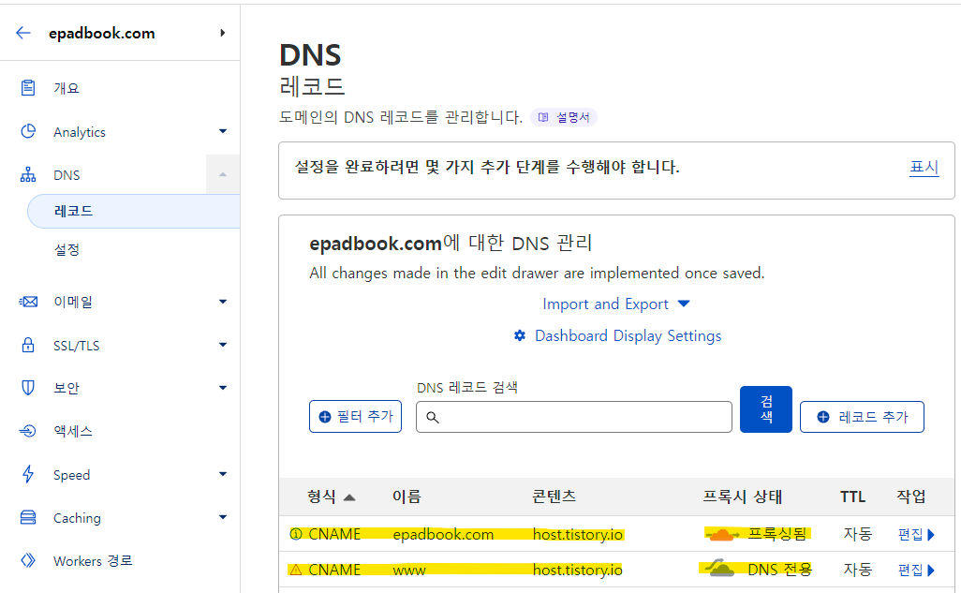
Task: Click the Dashboard Display Settings gear icon
Action: 520,335
